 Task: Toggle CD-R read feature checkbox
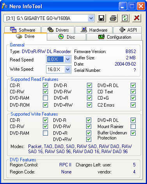click(x=45, y=86)
